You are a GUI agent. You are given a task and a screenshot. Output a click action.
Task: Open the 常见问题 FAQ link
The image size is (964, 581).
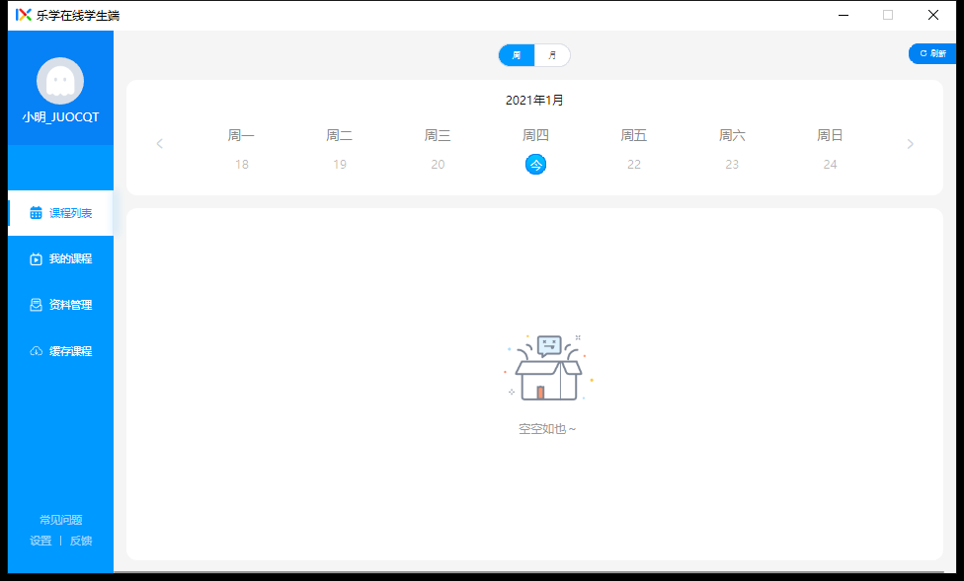(x=60, y=520)
